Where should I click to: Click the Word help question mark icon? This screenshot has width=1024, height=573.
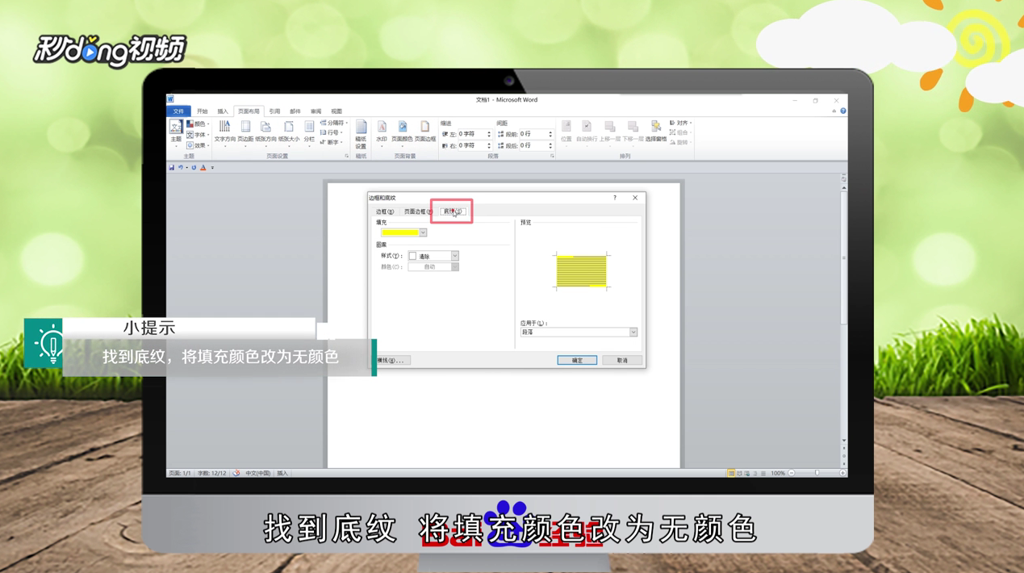(x=843, y=111)
